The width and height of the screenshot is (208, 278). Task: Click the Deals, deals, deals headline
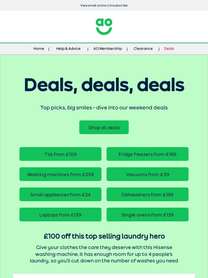pos(104,85)
